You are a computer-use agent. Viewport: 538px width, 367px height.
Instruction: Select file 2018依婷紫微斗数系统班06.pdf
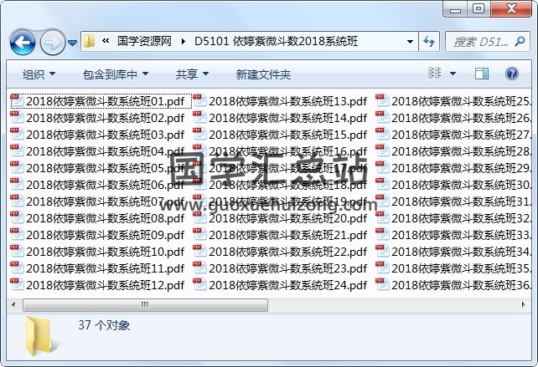pos(98,185)
